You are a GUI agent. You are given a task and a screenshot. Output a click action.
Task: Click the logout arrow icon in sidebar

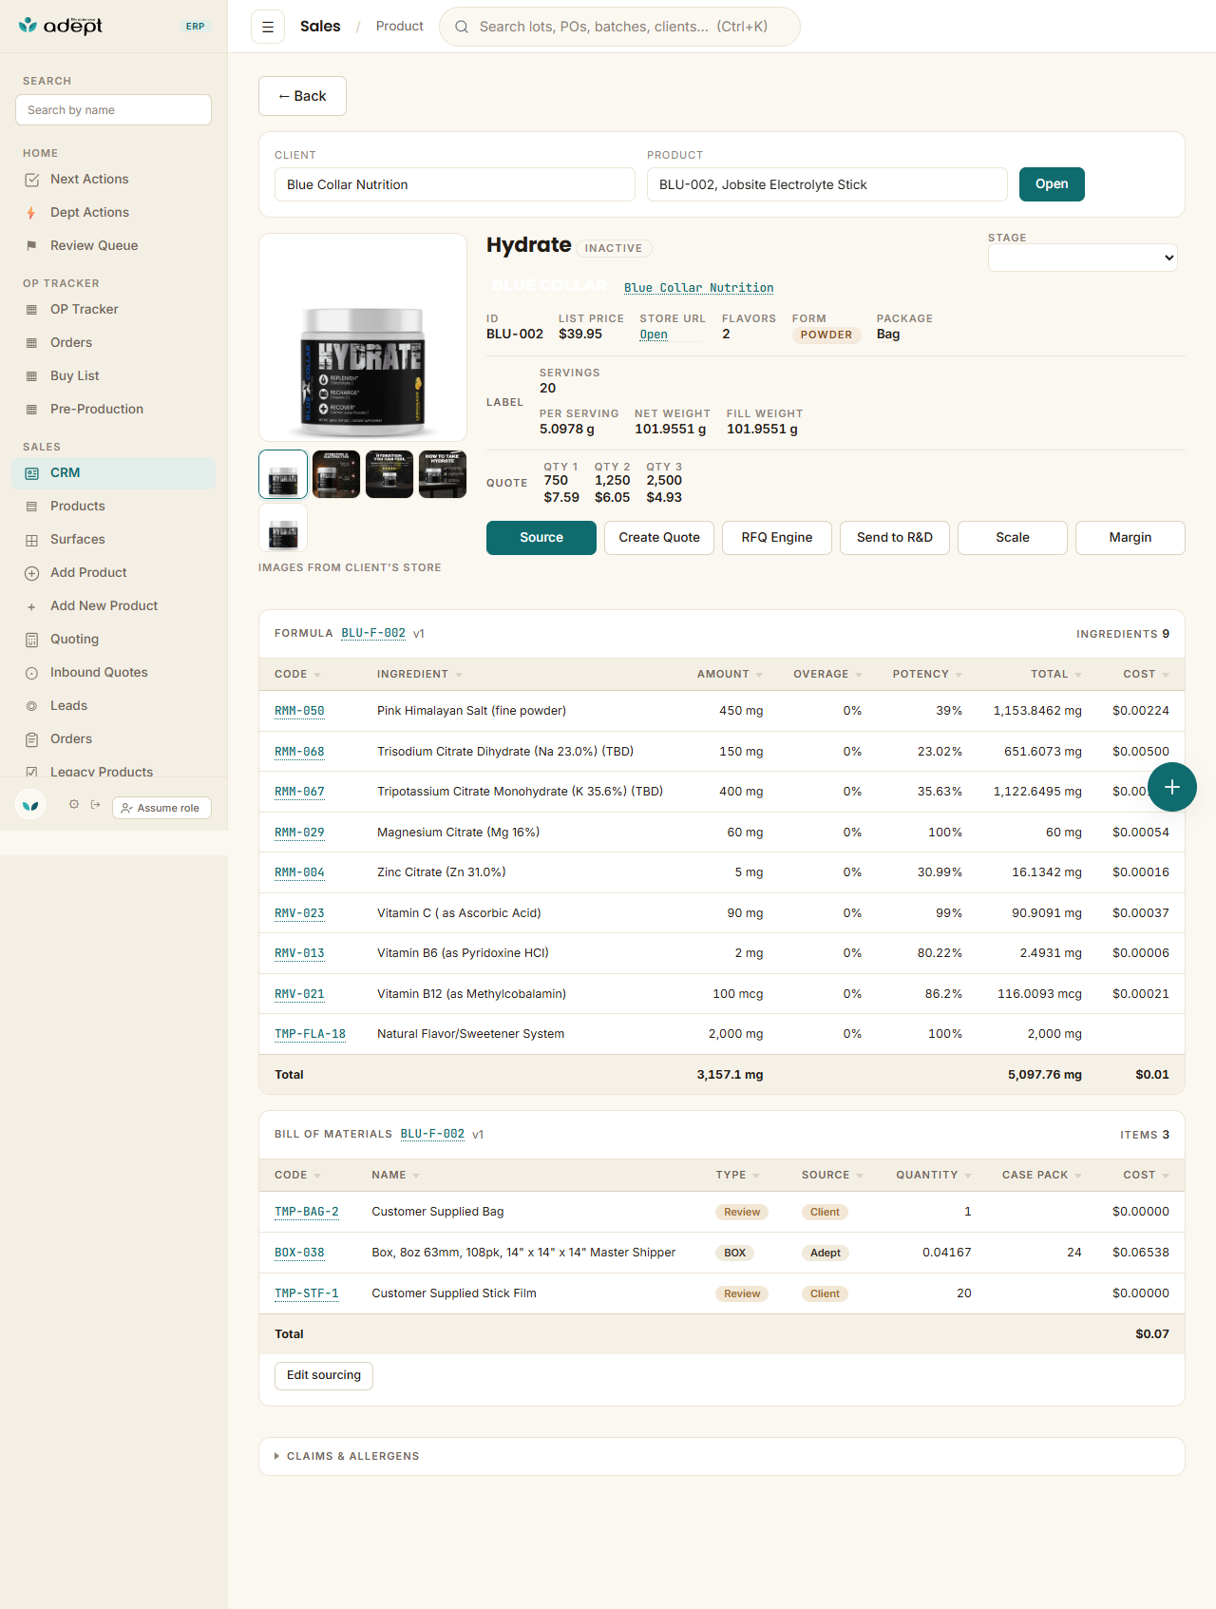[x=95, y=804]
